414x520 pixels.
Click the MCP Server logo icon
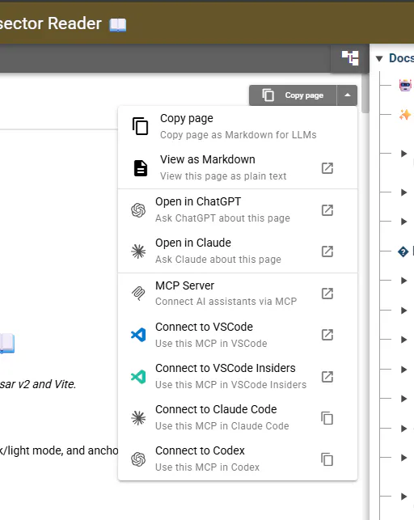(x=138, y=294)
